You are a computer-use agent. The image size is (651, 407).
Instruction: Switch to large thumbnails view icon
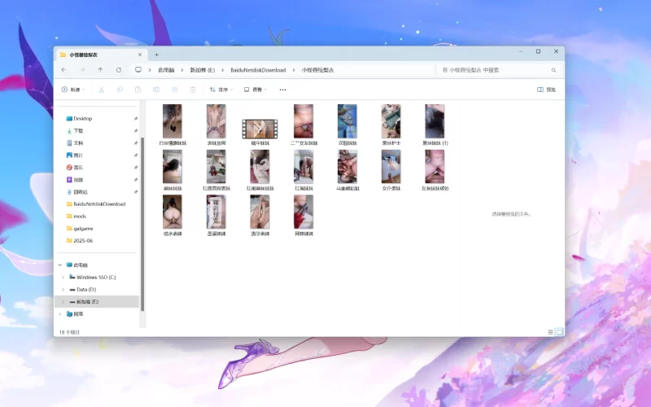pyautogui.click(x=559, y=332)
